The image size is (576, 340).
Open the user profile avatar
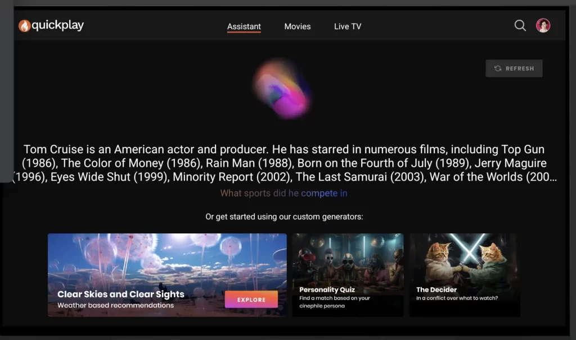coord(543,26)
